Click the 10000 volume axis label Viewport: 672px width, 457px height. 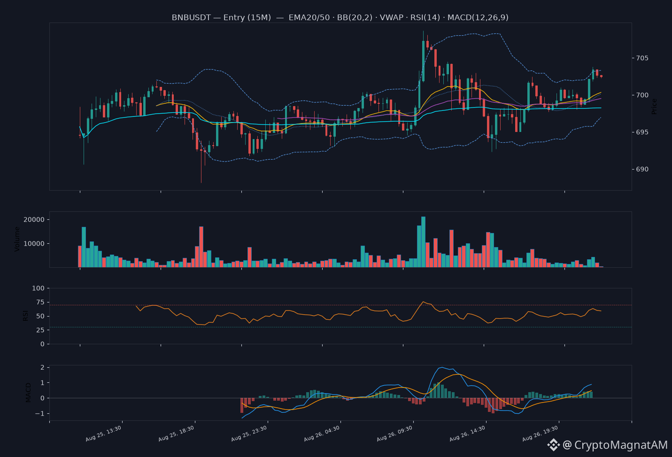34,244
